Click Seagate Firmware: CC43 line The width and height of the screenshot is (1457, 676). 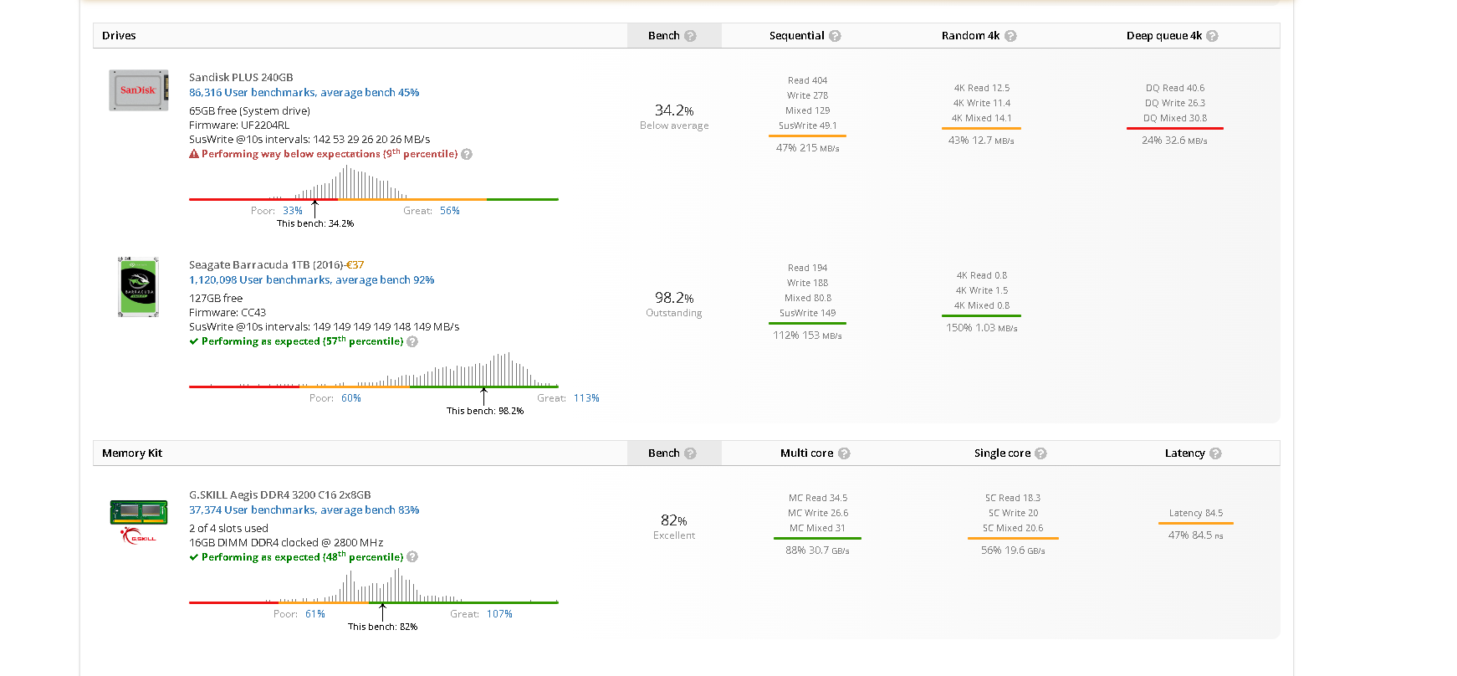point(227,313)
